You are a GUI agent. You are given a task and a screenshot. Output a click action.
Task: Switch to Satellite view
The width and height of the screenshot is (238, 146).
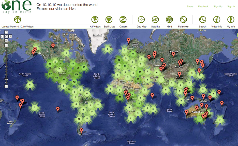(155, 20)
